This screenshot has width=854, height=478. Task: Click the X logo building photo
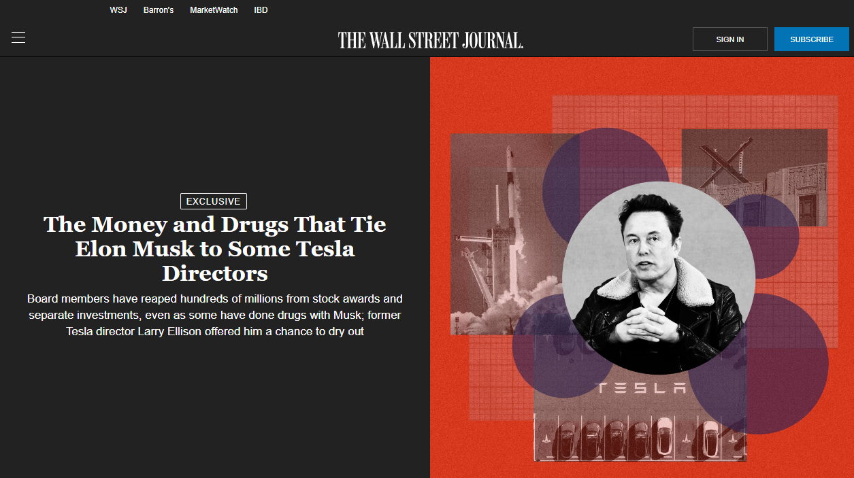tap(754, 177)
